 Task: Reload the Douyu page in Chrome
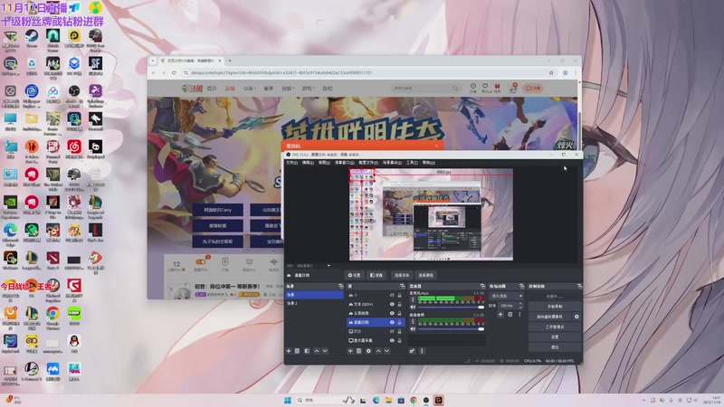(x=174, y=73)
